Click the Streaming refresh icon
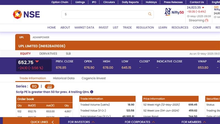220x124 pixels. click(207, 20)
